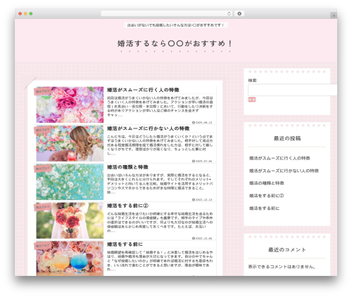Click the colorful drinks thumbnail
Viewport: 352px width, 297px height.
pyautogui.click(x=70, y=258)
